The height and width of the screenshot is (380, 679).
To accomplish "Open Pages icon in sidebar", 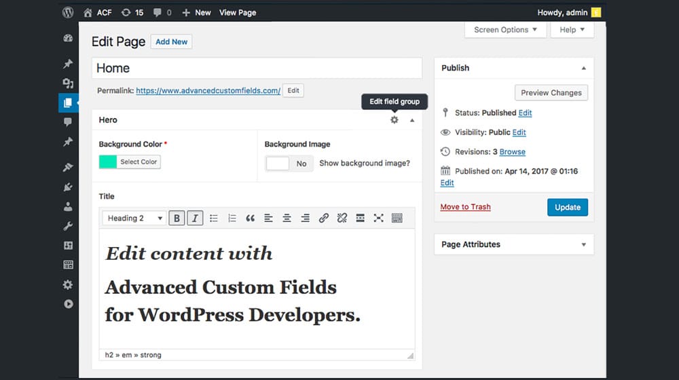I will pyautogui.click(x=68, y=102).
